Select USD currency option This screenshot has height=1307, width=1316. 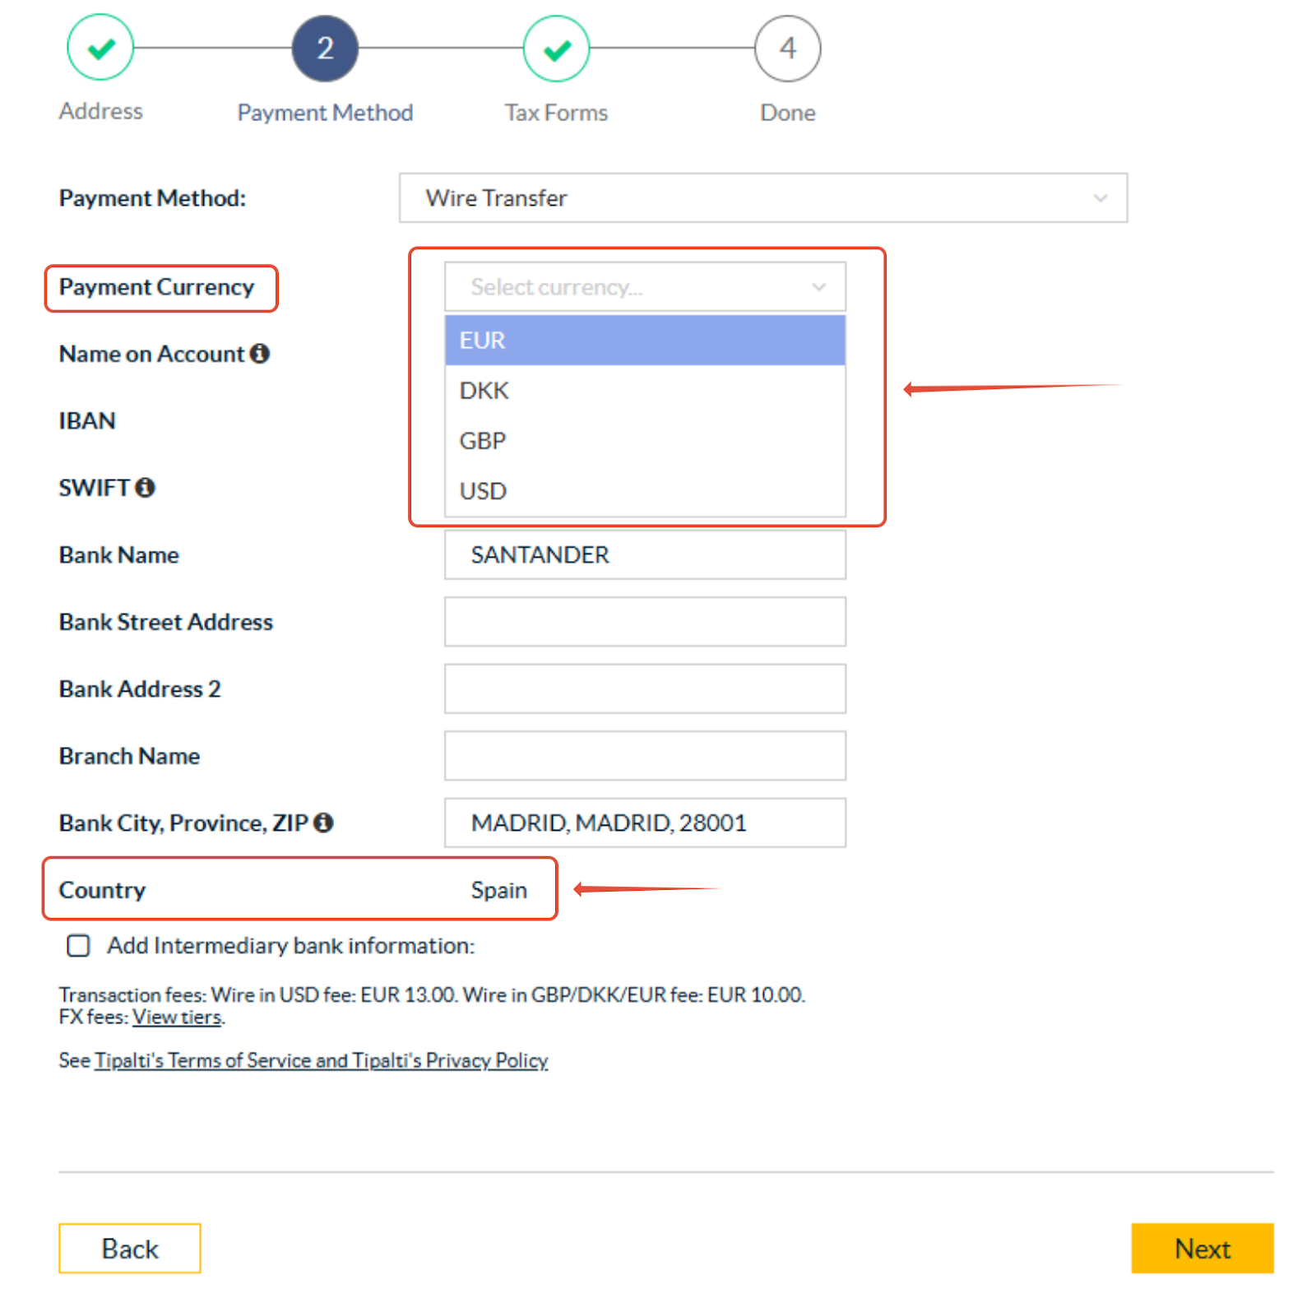point(645,491)
